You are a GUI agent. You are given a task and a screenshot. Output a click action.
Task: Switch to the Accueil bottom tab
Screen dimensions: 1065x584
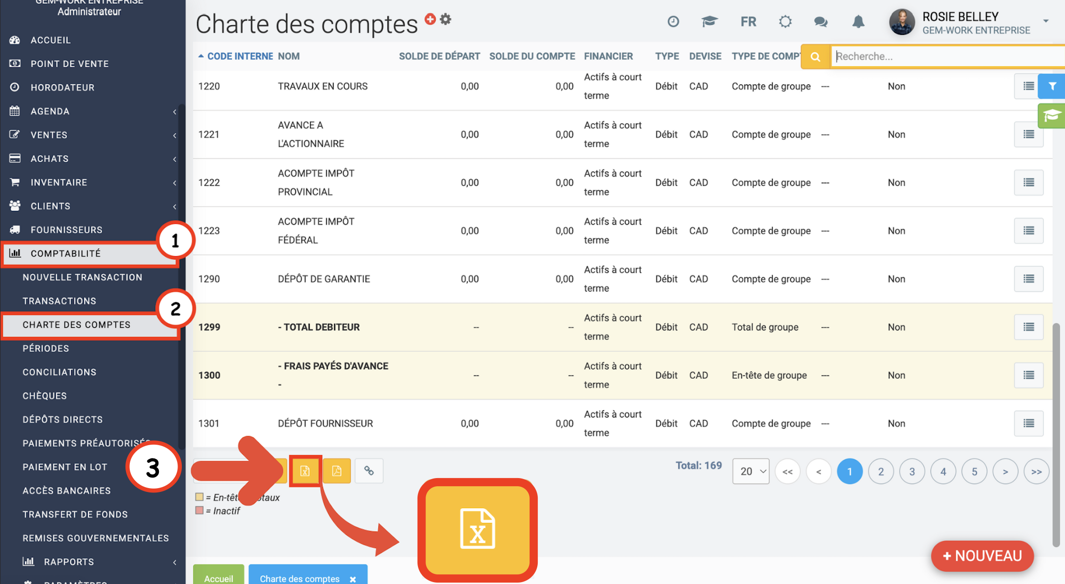click(x=219, y=577)
